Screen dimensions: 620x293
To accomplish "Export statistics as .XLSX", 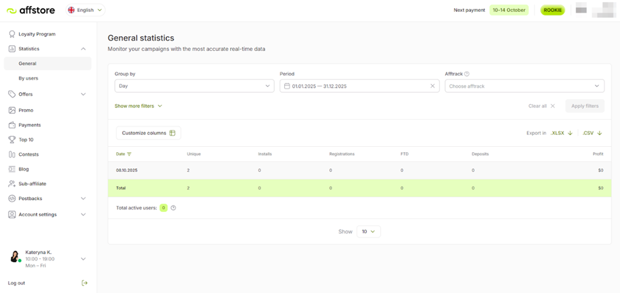I will [x=561, y=133].
